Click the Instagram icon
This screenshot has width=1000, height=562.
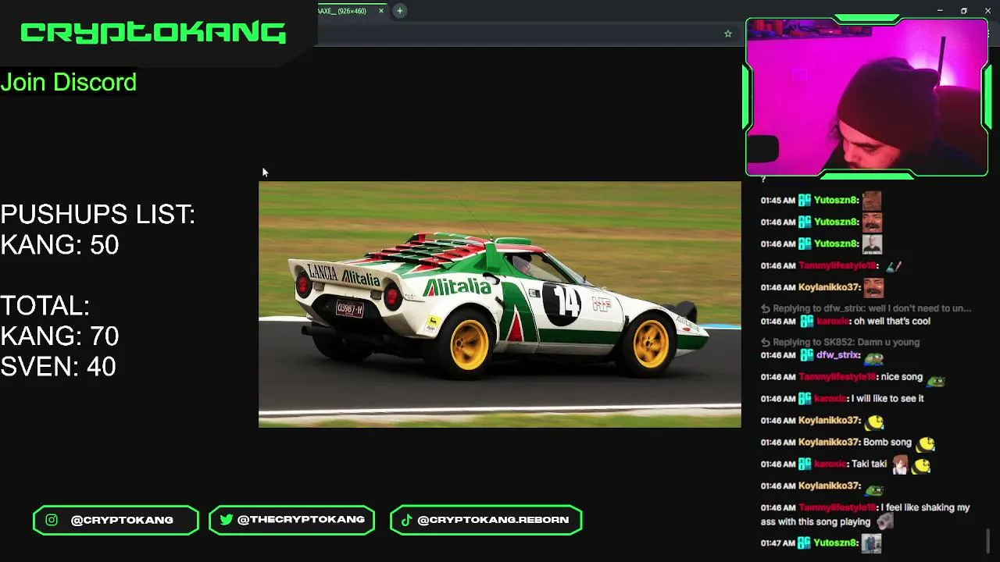coord(52,520)
